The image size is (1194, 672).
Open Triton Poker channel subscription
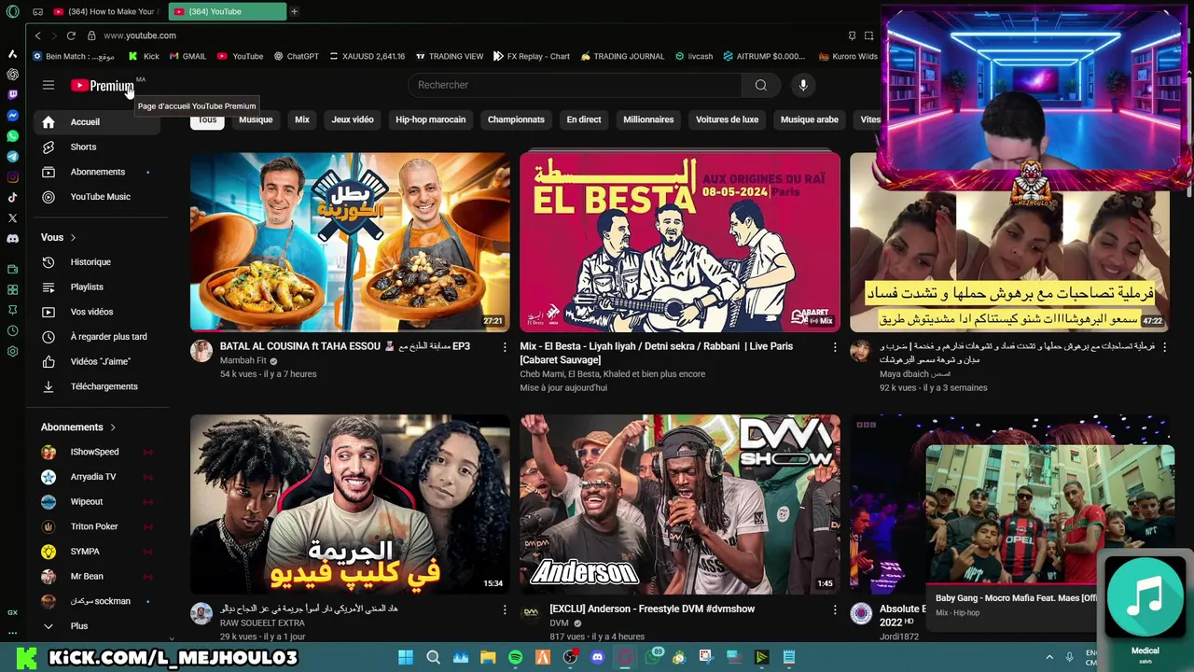(97, 526)
